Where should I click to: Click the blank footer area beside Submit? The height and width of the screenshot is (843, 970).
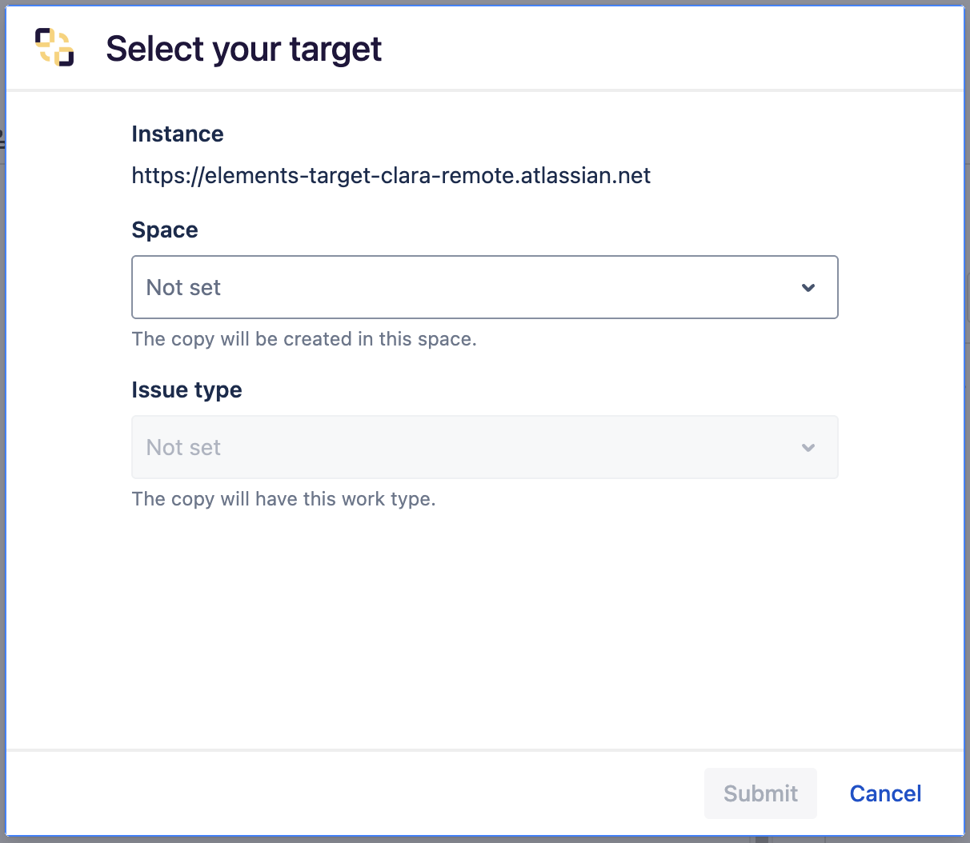click(x=352, y=793)
